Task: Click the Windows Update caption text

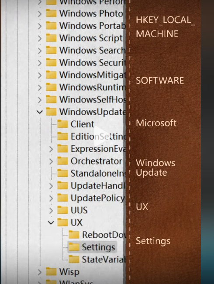Action: 155,168
